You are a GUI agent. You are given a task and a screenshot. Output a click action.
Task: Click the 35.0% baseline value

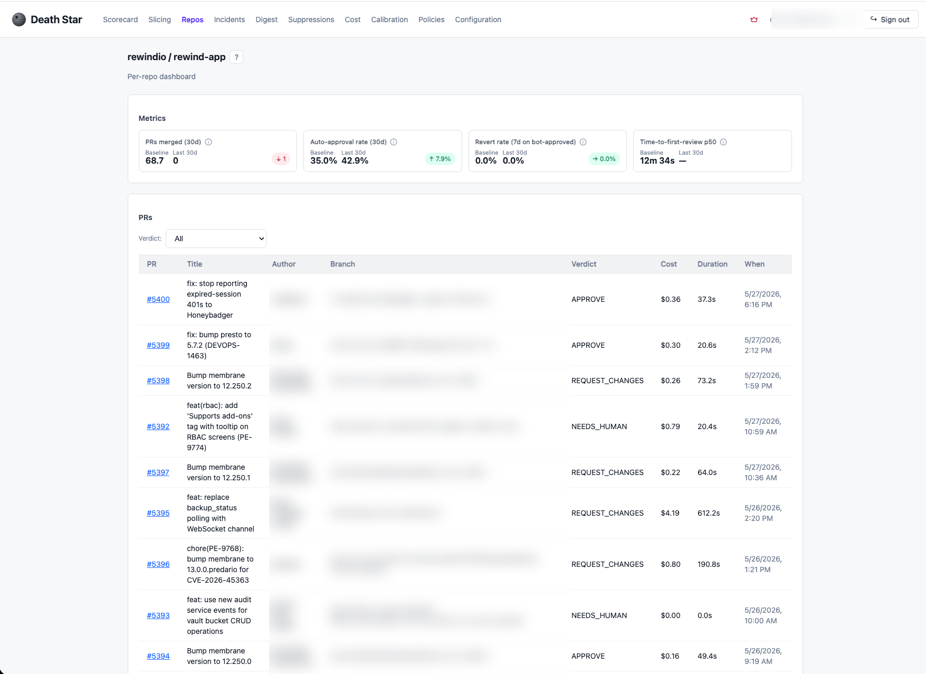coord(323,160)
